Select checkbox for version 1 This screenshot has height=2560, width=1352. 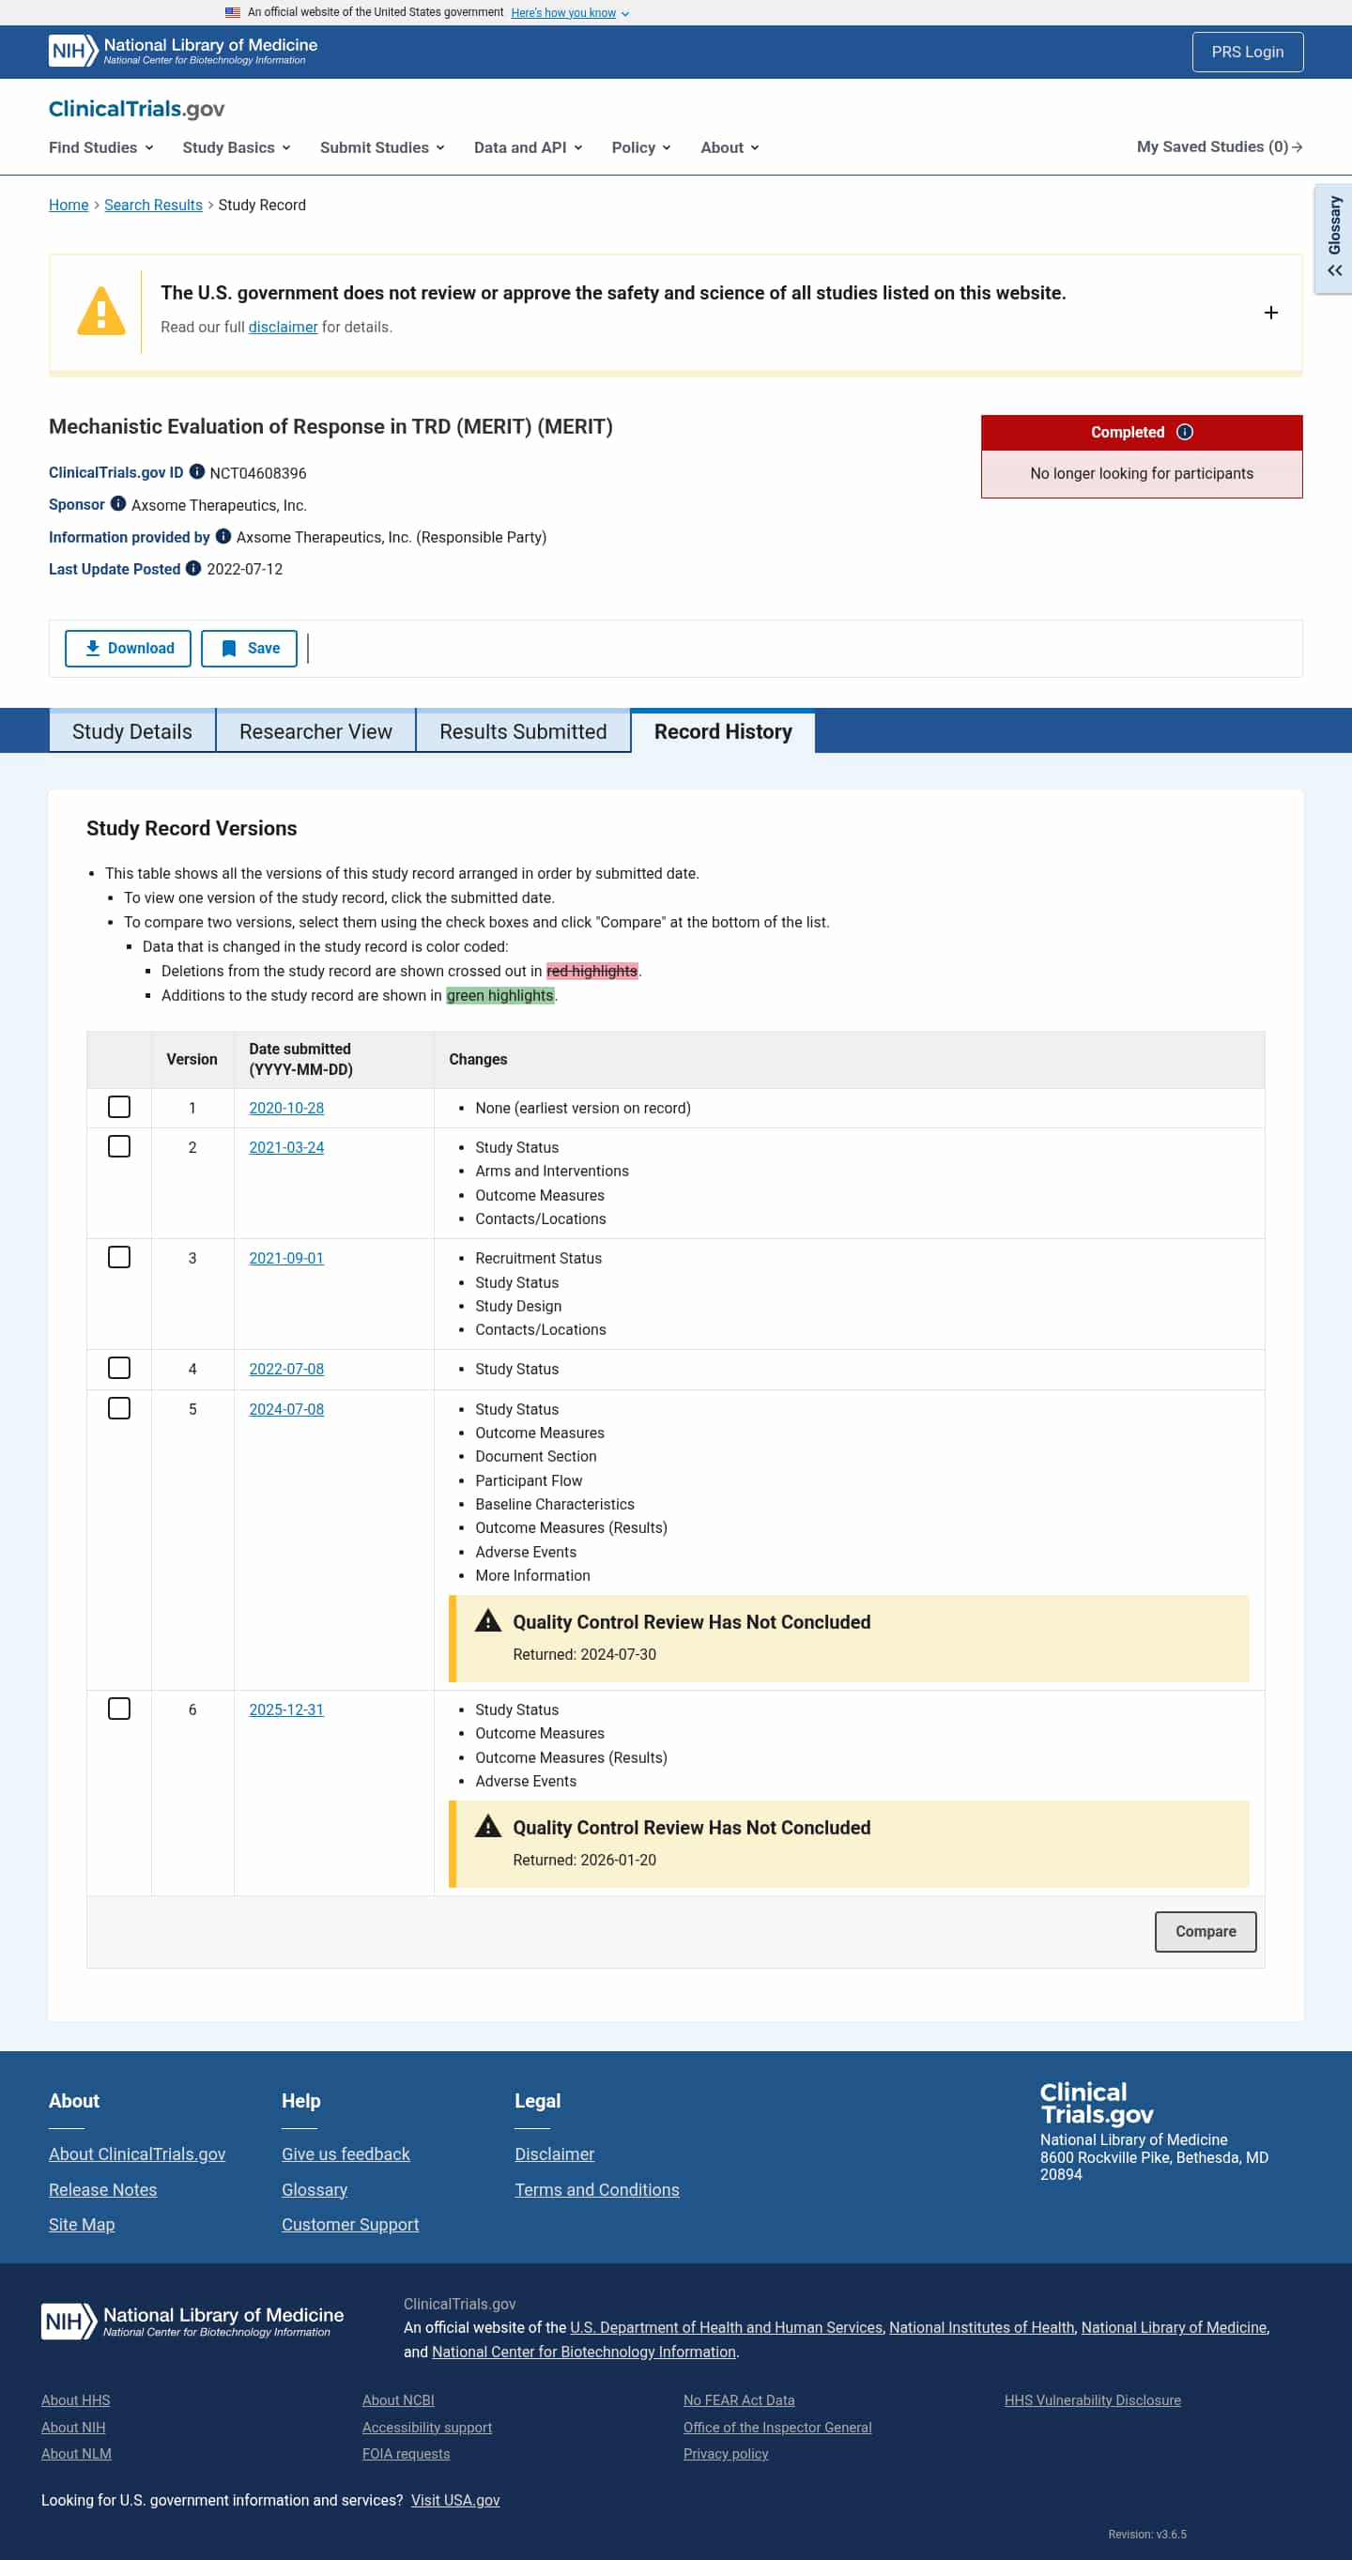[119, 1107]
